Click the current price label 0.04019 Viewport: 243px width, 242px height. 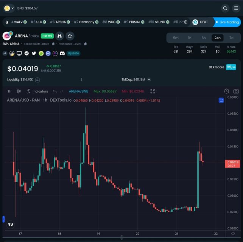point(232,164)
